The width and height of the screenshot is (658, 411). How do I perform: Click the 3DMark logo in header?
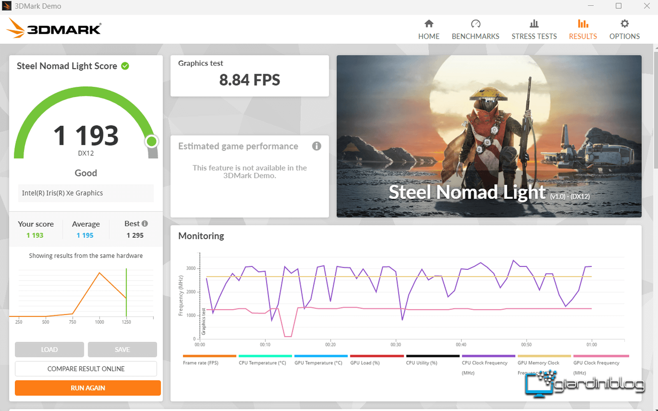[54, 28]
